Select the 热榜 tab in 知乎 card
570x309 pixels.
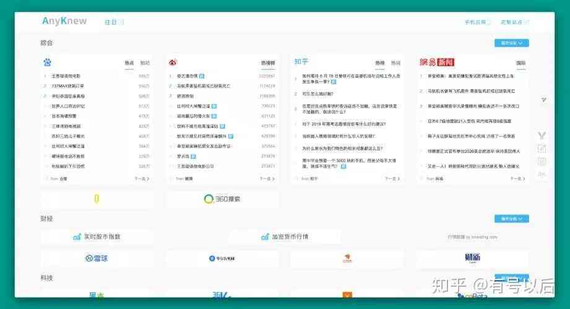pyautogui.click(x=380, y=63)
